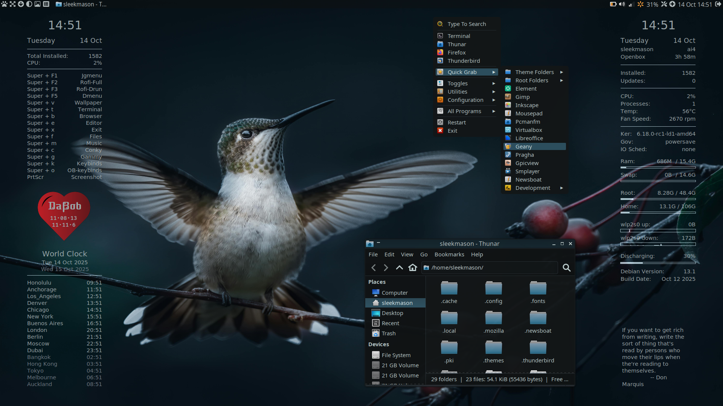Launch Firefox from the menu
The height and width of the screenshot is (406, 723).
(456, 53)
